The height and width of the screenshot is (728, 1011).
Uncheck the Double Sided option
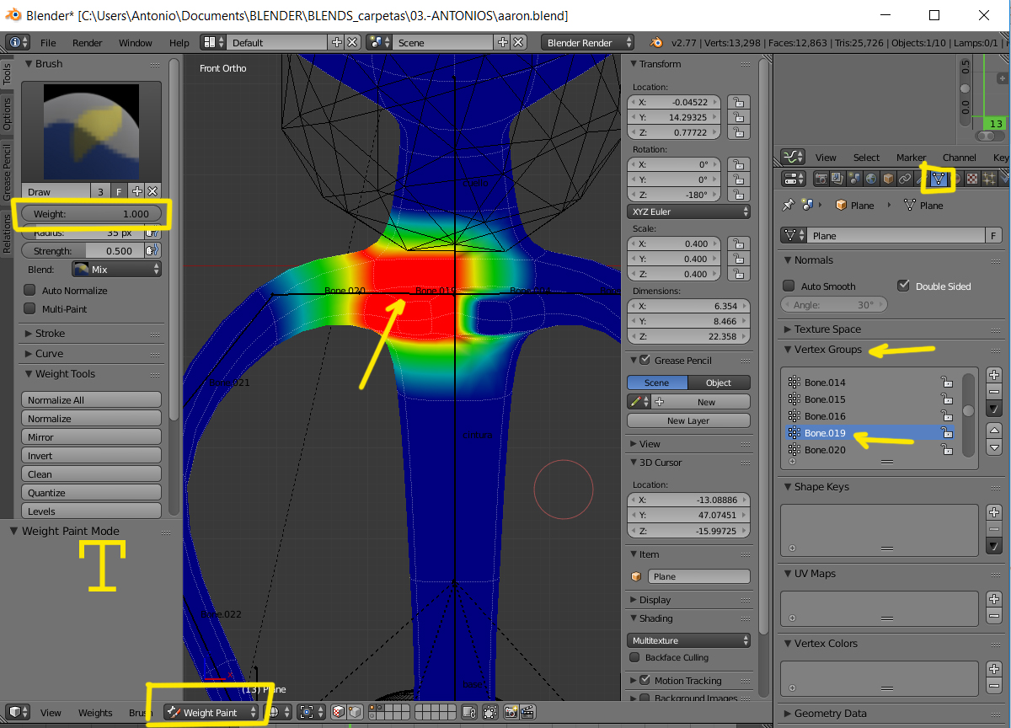coord(904,286)
